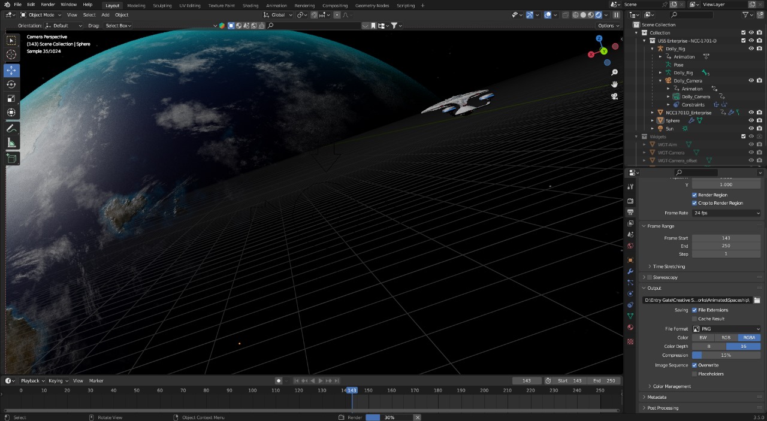Disable the Overwrite checkbox
The height and width of the screenshot is (421, 767).
(x=694, y=365)
